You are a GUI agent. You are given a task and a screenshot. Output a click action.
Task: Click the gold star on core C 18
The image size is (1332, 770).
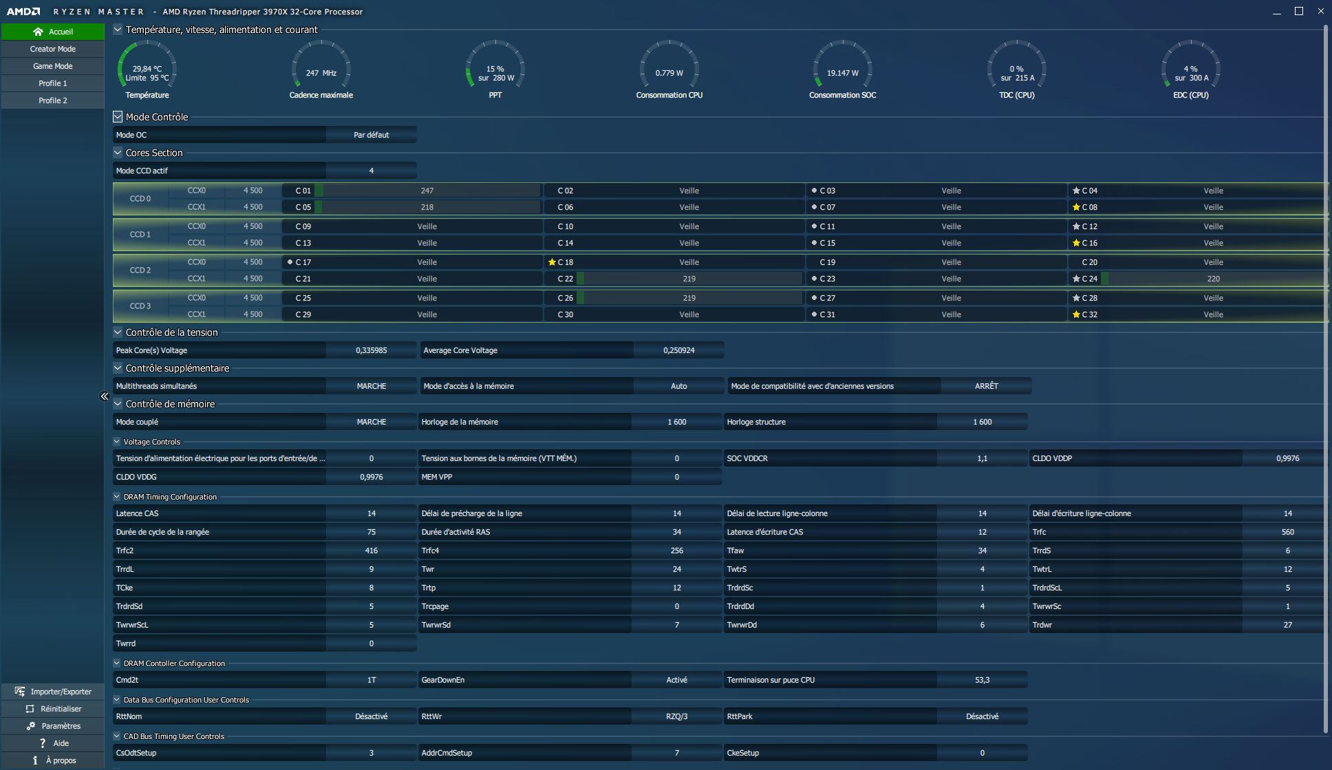[x=552, y=262]
